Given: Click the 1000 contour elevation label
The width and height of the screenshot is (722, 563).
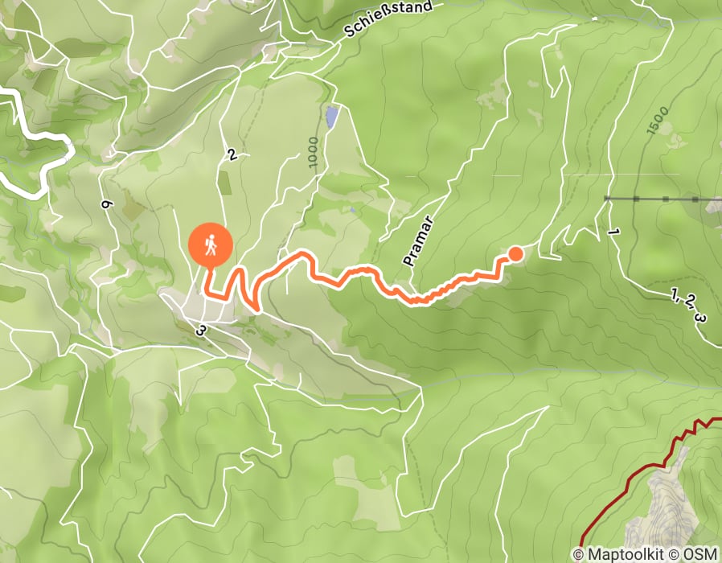Looking at the screenshot, I should [x=314, y=152].
